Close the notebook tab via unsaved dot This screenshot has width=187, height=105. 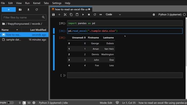point(89,9)
